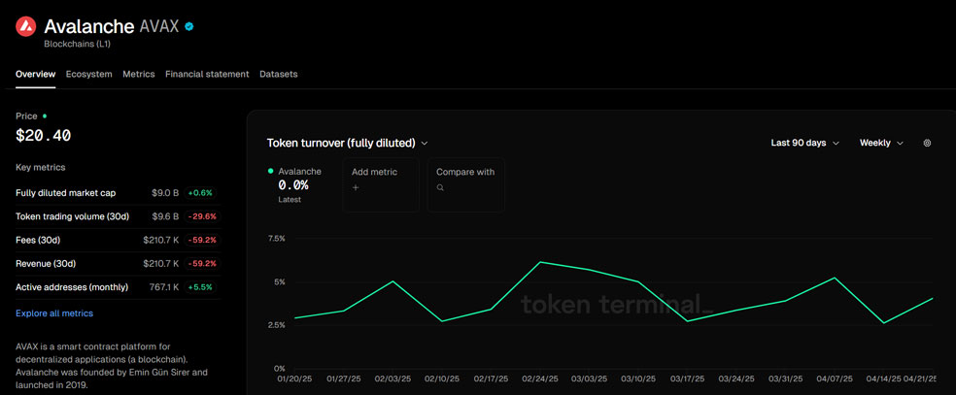
Task: Open the Datasets tab
Action: [279, 75]
